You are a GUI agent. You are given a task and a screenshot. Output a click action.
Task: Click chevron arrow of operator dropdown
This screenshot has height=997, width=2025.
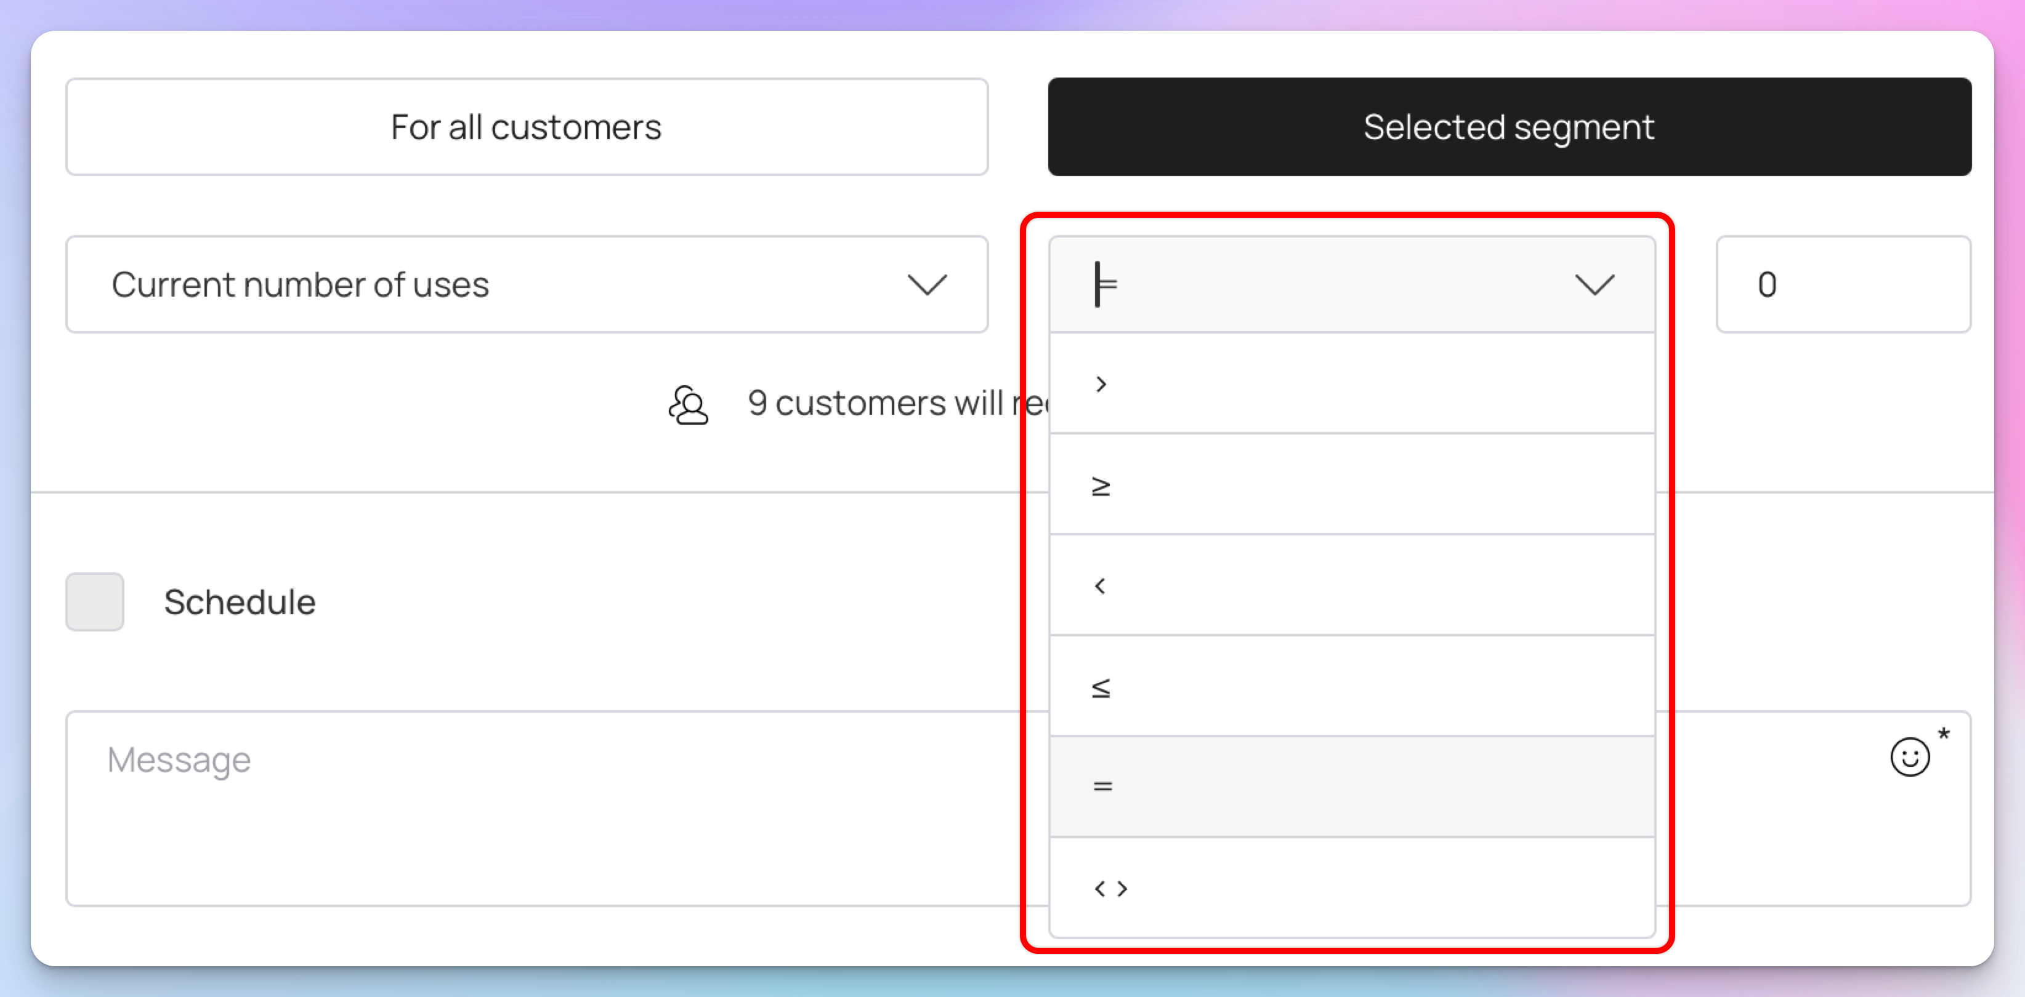1595,284
